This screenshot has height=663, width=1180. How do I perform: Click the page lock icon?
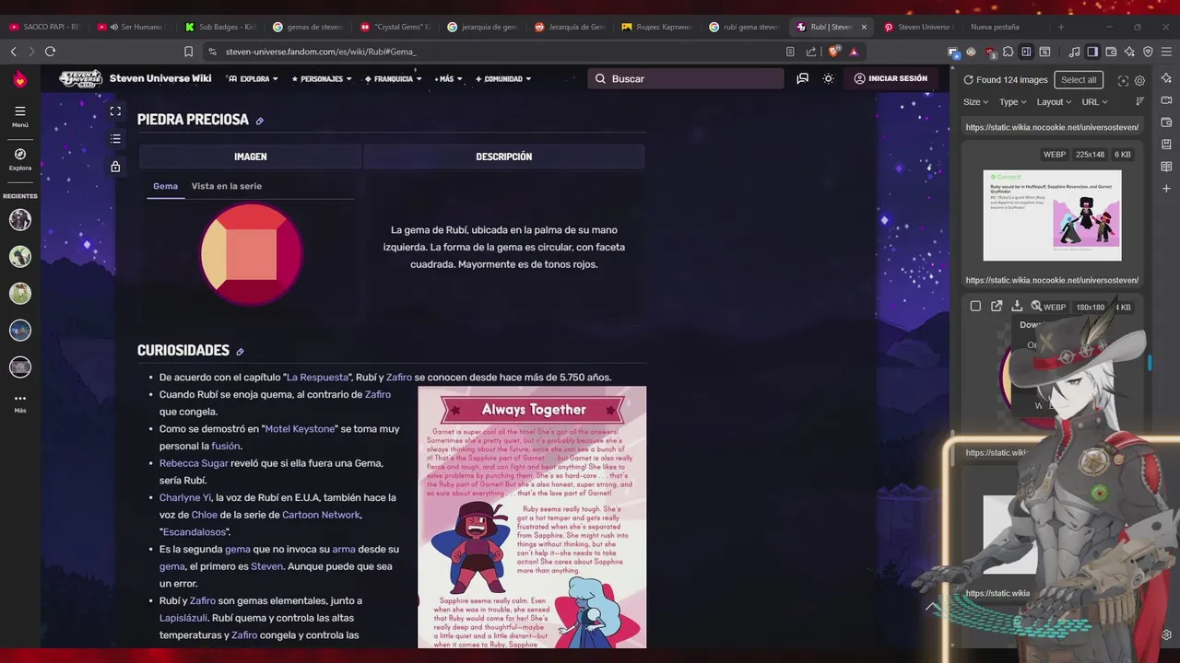[x=115, y=167]
